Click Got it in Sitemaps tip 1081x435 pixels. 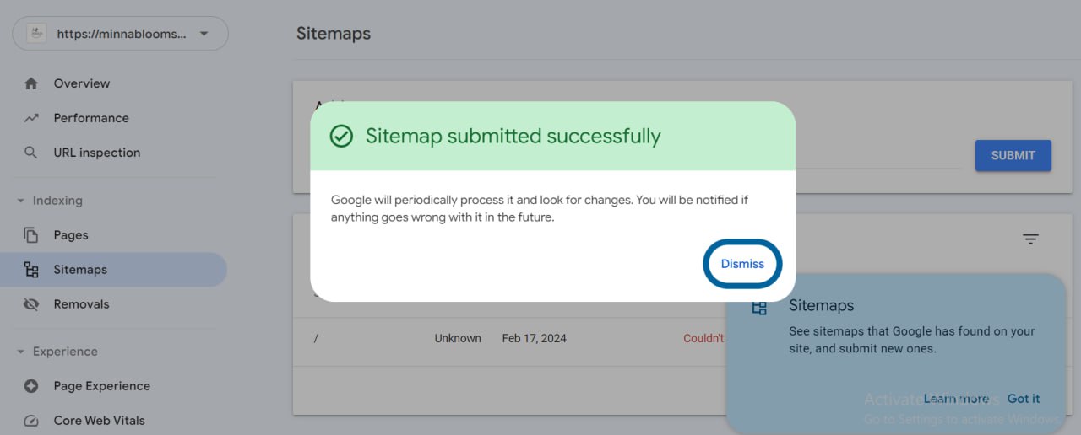pos(1024,399)
